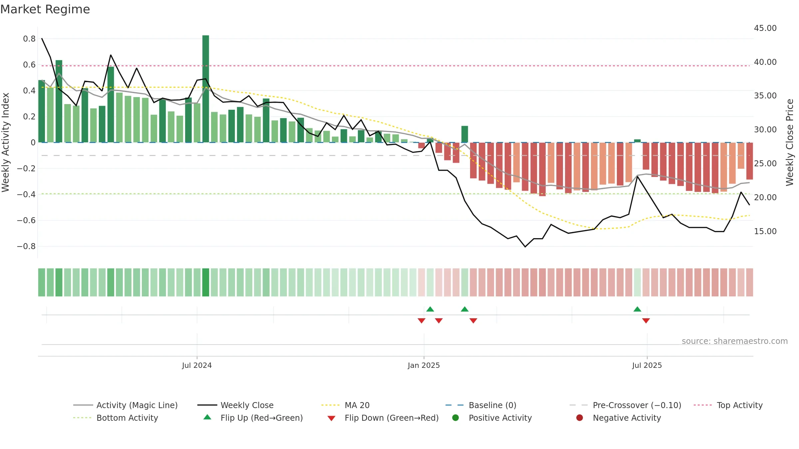
Task: Toggle the Flip Up (Red→Green) legend entry
Action: pyautogui.click(x=253, y=418)
